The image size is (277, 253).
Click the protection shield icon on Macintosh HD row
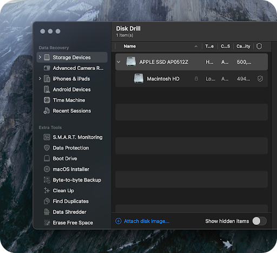tap(260, 79)
